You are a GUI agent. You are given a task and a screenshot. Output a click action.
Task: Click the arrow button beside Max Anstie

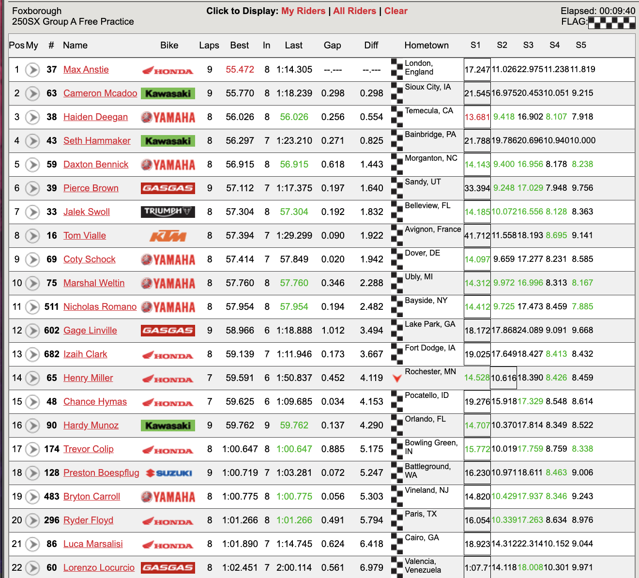click(32, 70)
